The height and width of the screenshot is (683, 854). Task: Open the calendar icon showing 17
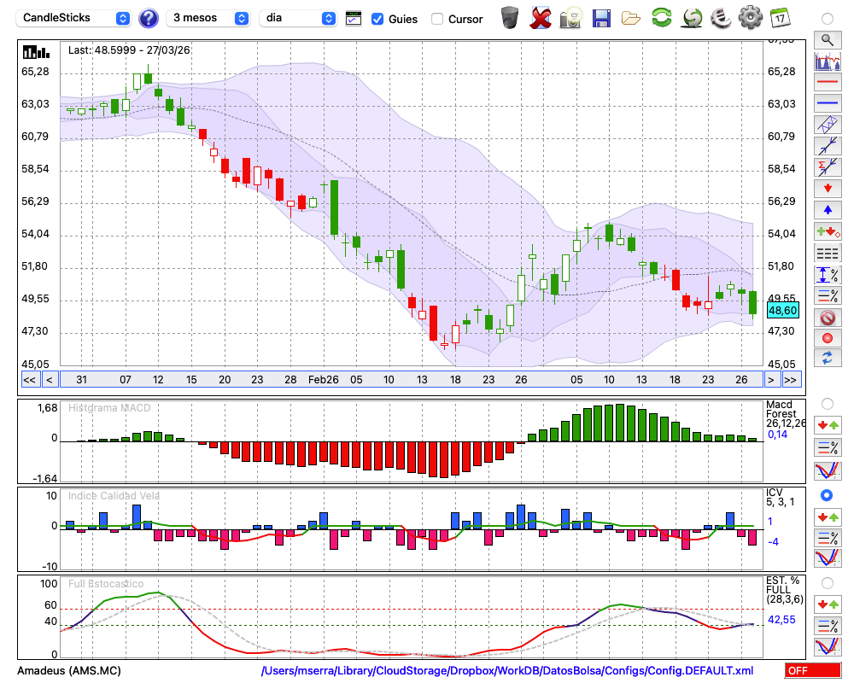tap(780, 17)
